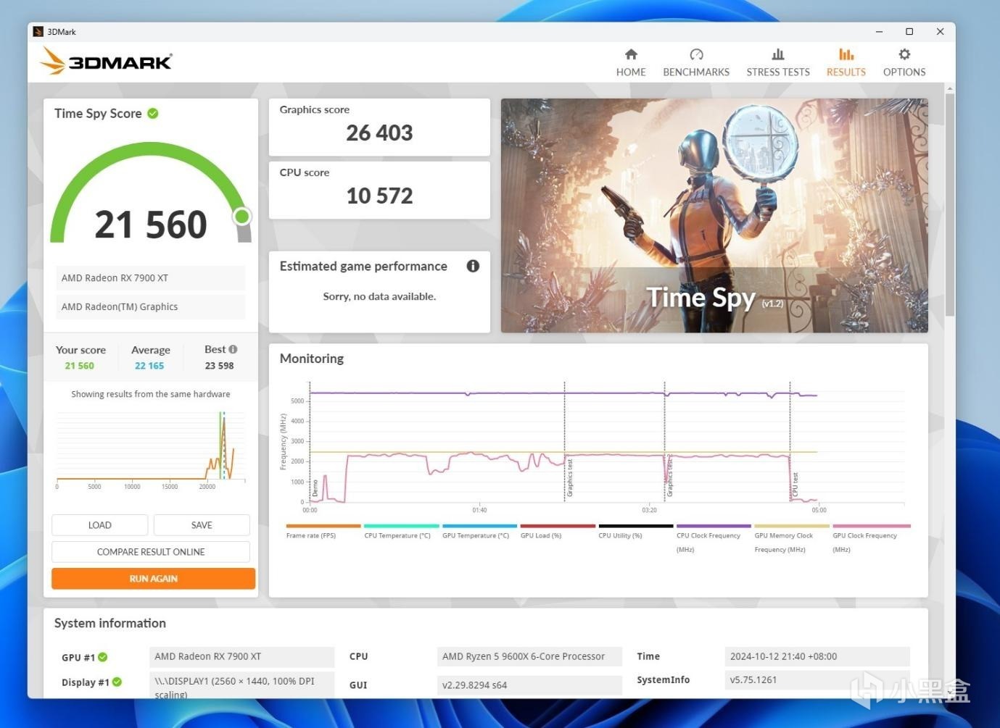The height and width of the screenshot is (728, 1000).
Task: Click the GPU #1 AMD Radeon RX 7900 XT field
Action: pyautogui.click(x=242, y=656)
